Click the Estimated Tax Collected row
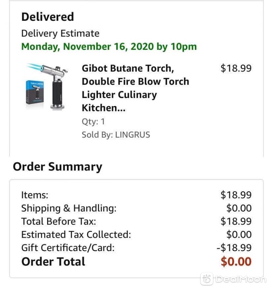273x290 pixels. (x=136, y=235)
